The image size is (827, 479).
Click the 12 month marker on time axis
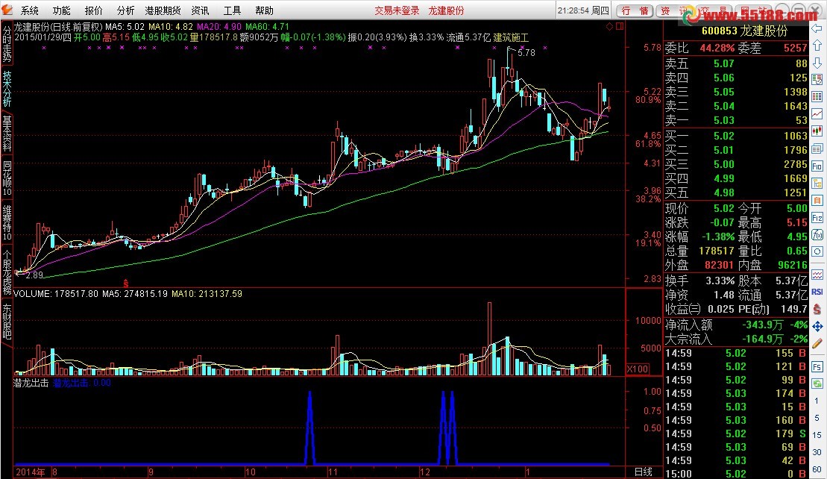[x=424, y=472]
